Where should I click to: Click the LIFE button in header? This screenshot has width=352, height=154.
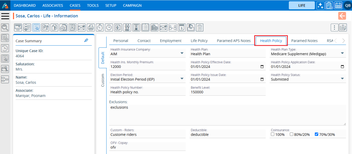pos(301,5)
